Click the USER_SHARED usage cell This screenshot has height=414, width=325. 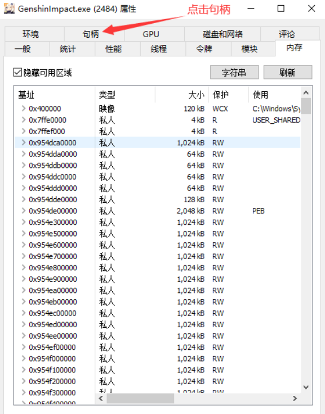coord(276,120)
